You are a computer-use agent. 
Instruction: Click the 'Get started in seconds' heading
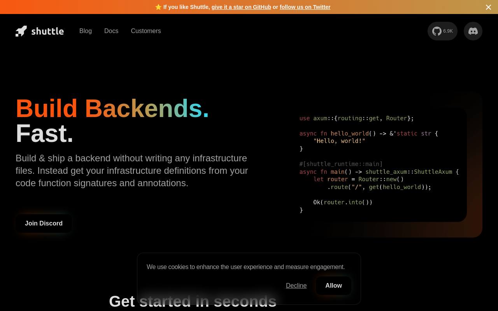(x=193, y=301)
